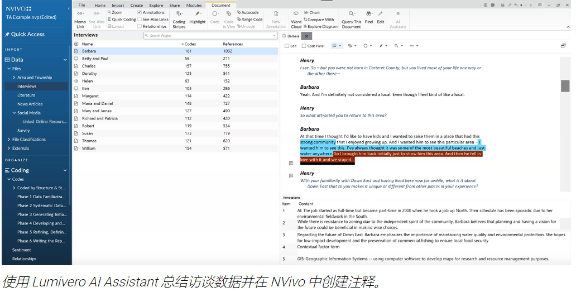Sort by the References column header
This screenshot has width=576, height=292.
[233, 44]
